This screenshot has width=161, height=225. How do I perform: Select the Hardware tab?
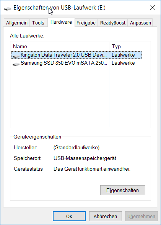click(61, 22)
